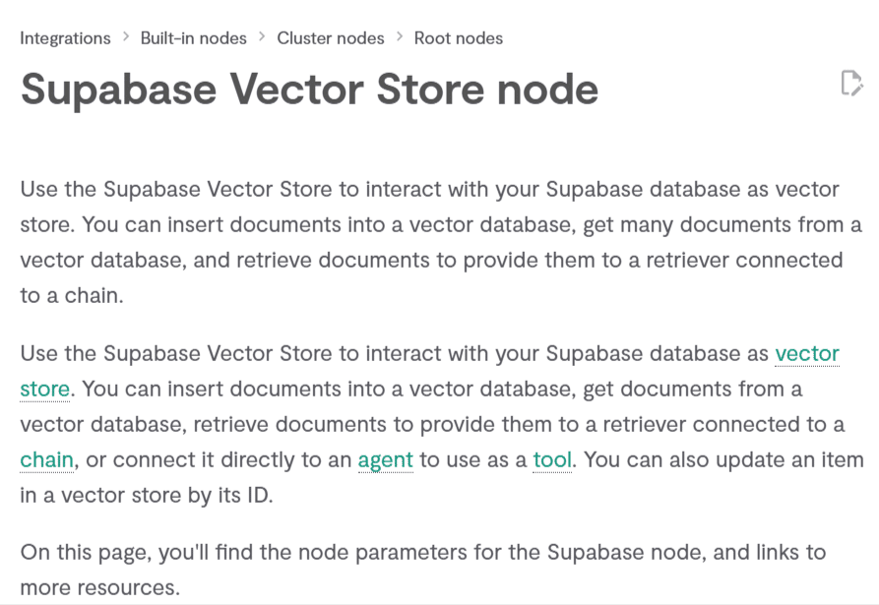879x605 pixels.
Task: Click the chevron right after Integrations
Action: pos(126,37)
